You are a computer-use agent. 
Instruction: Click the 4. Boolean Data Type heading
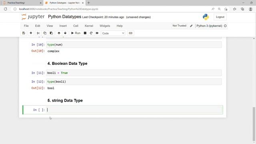[67, 64]
